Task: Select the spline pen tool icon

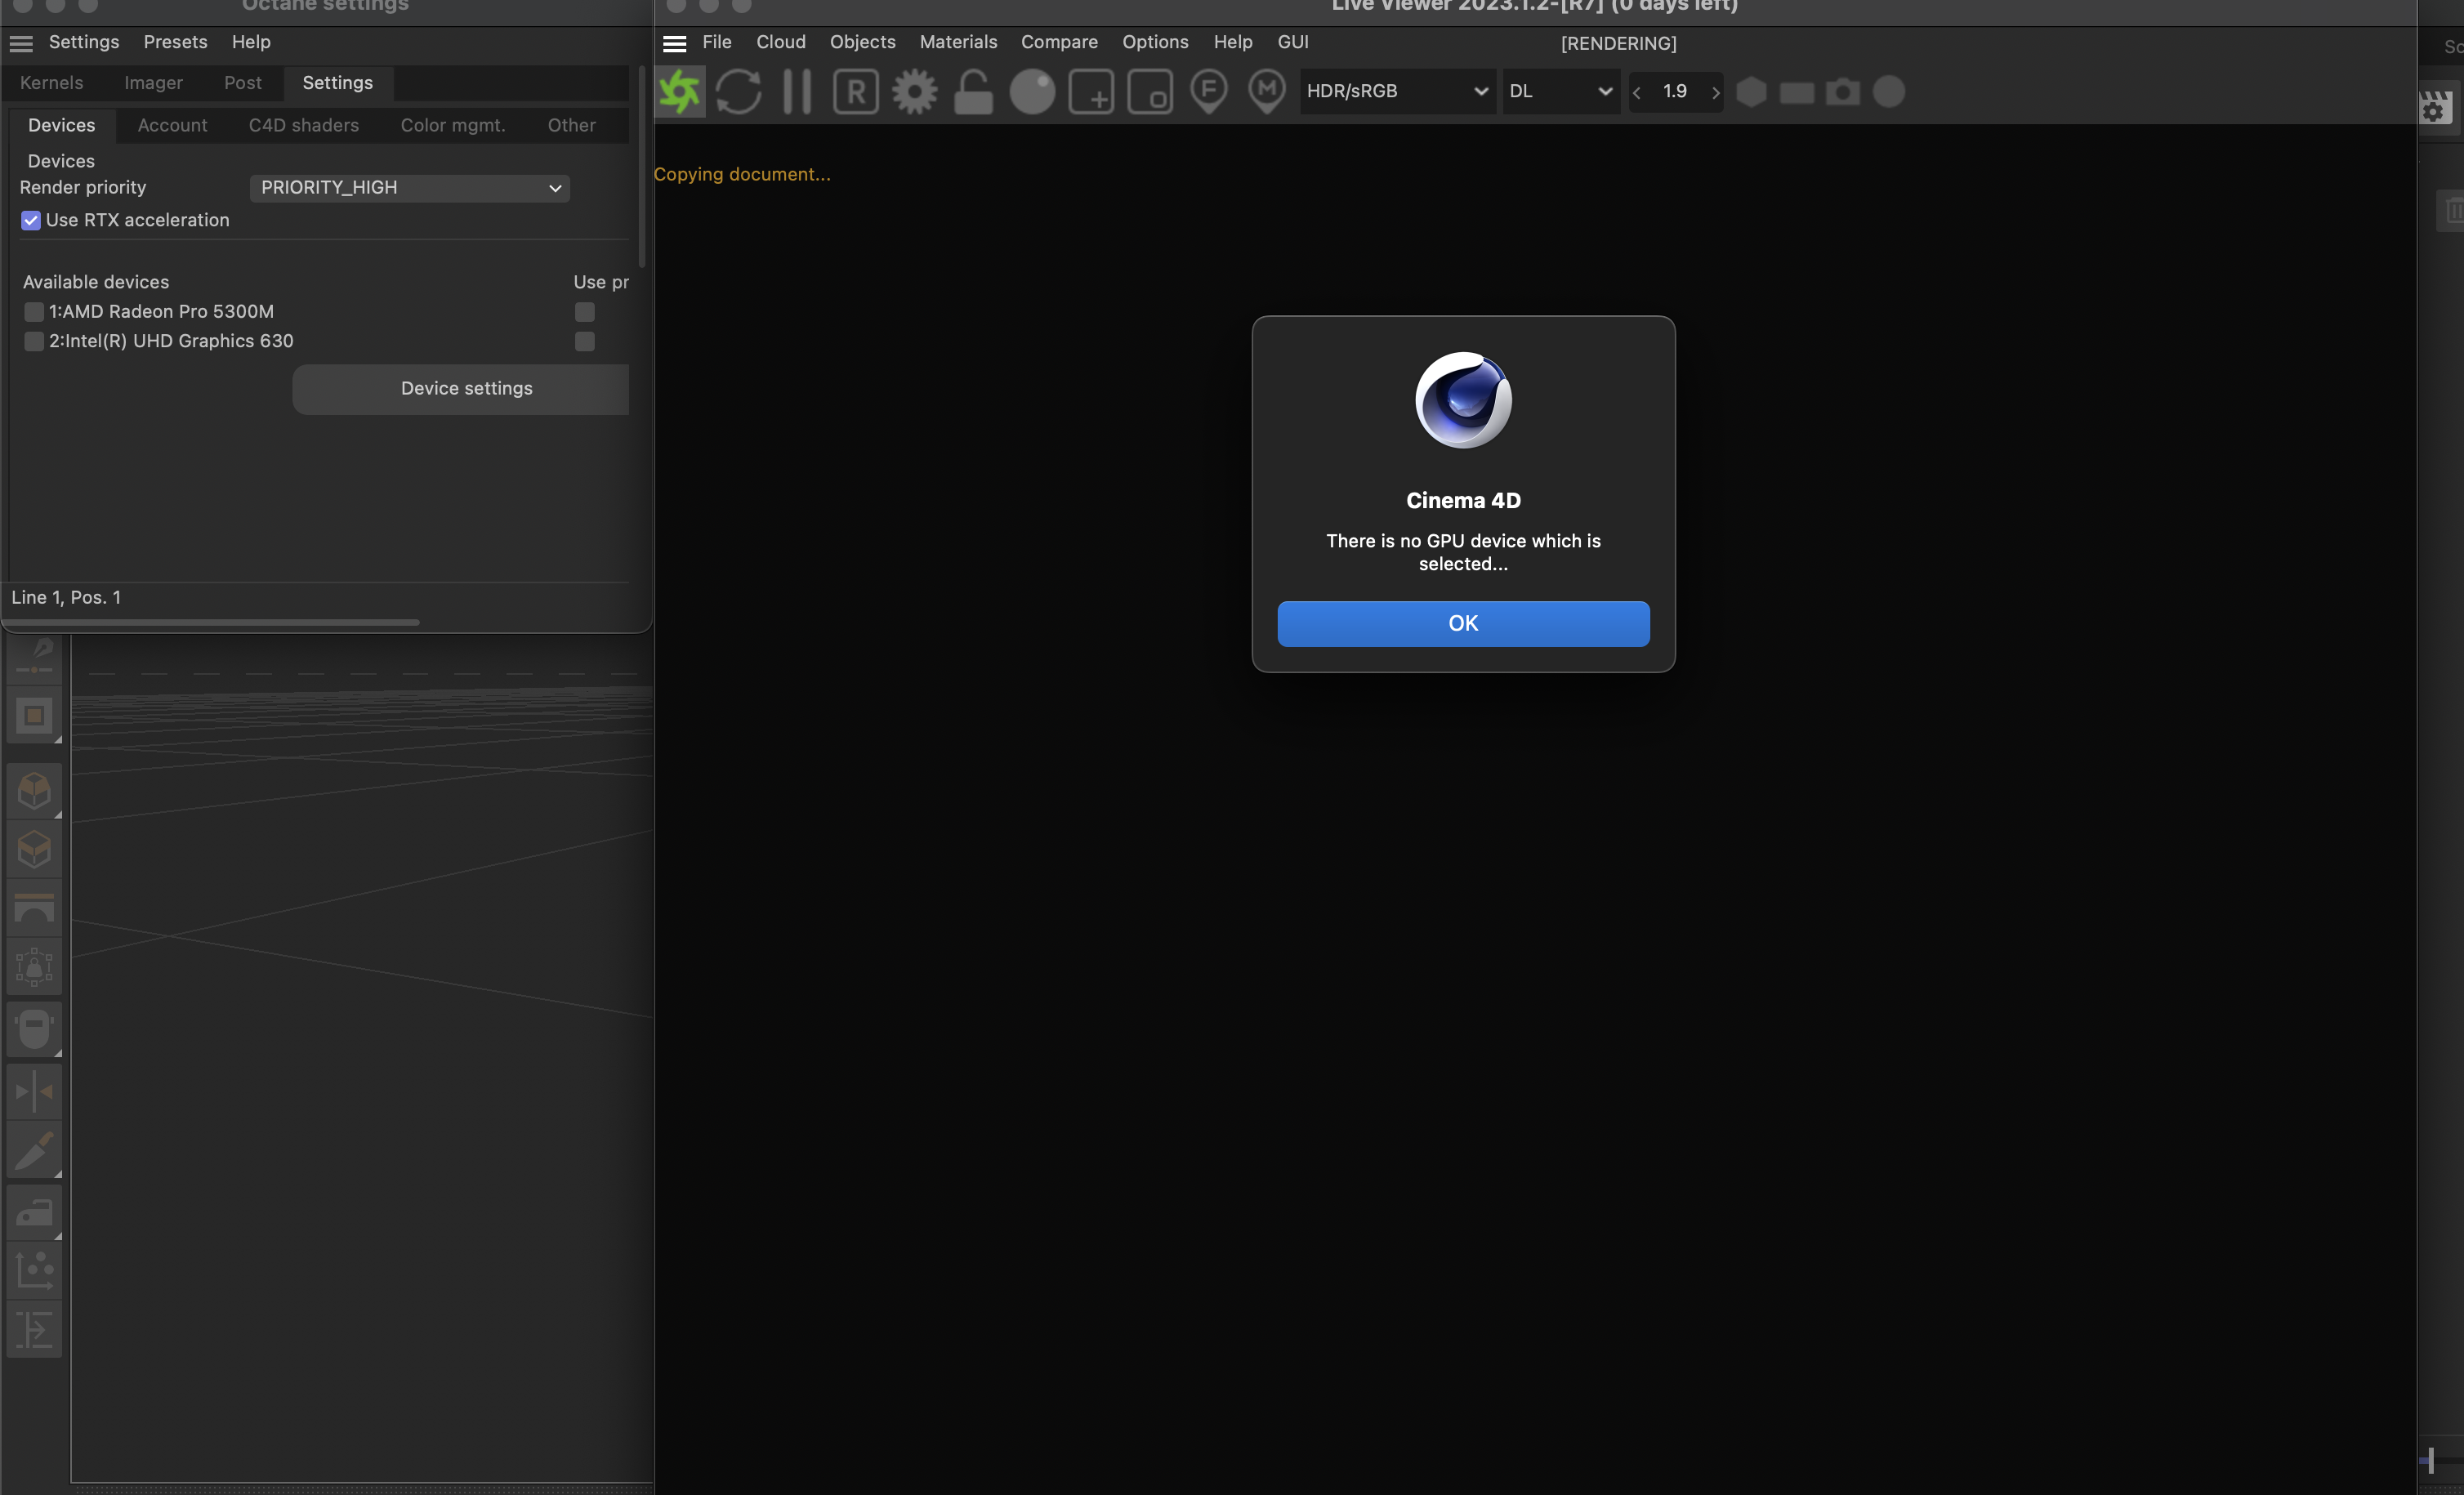Action: point(34,657)
